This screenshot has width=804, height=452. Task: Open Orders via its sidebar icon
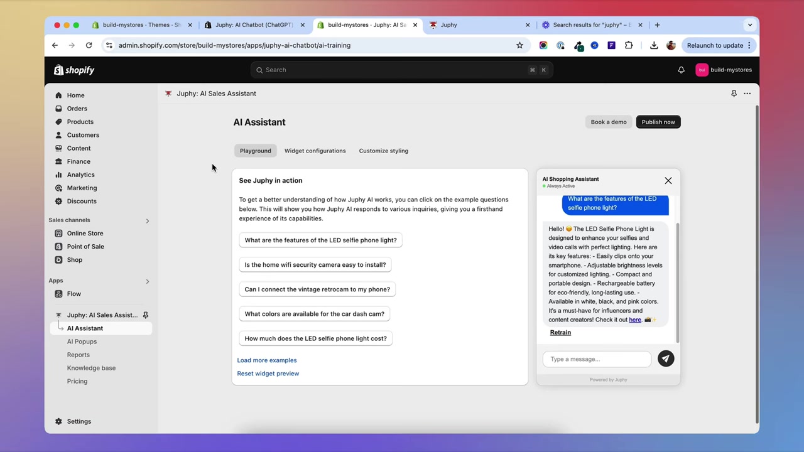[x=58, y=109]
